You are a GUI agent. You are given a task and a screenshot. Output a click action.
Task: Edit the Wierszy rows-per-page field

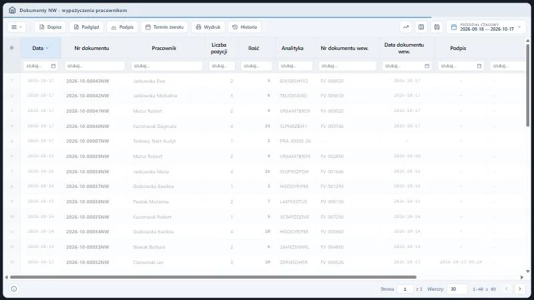point(457,289)
